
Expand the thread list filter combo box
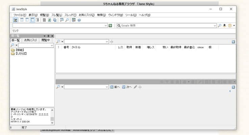tap(107, 42)
